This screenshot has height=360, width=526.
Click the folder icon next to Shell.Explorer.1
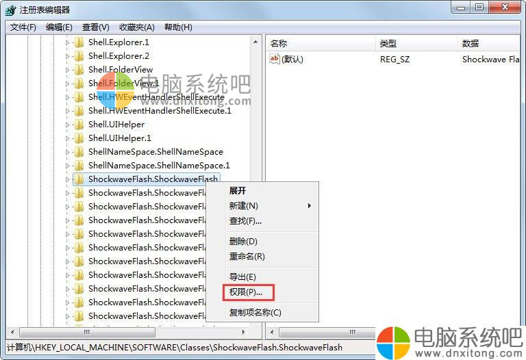pos(79,42)
